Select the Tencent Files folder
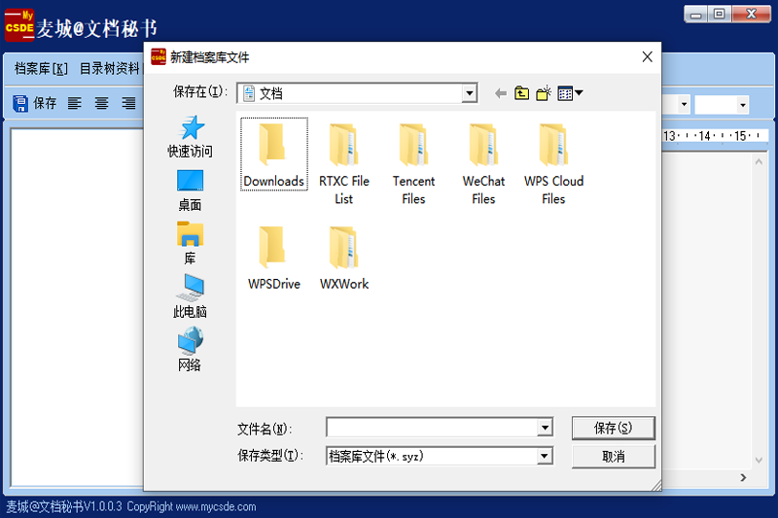 click(x=414, y=163)
